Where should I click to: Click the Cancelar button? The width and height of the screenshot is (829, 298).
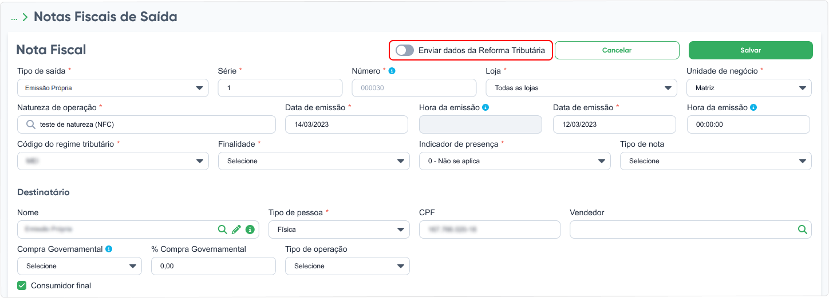(x=617, y=50)
